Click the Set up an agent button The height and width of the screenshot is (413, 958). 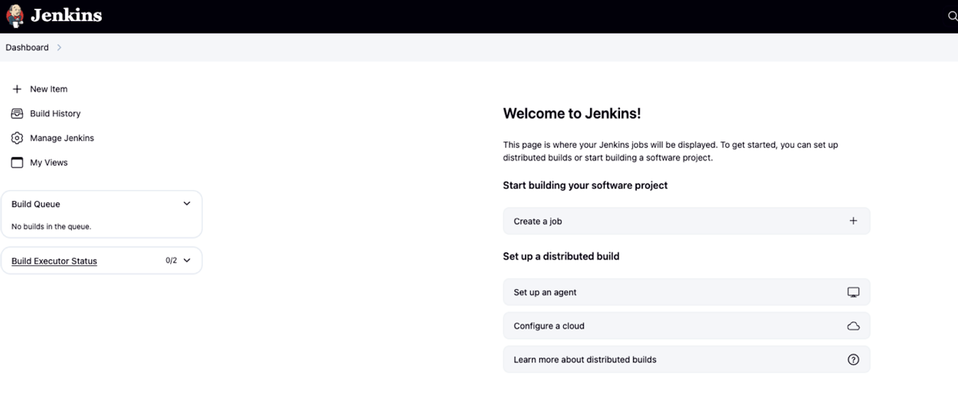click(686, 292)
